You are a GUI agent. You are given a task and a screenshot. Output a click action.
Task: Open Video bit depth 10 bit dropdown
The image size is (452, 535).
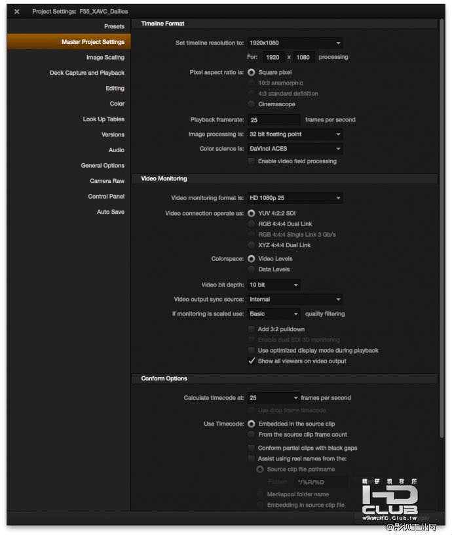pos(274,285)
